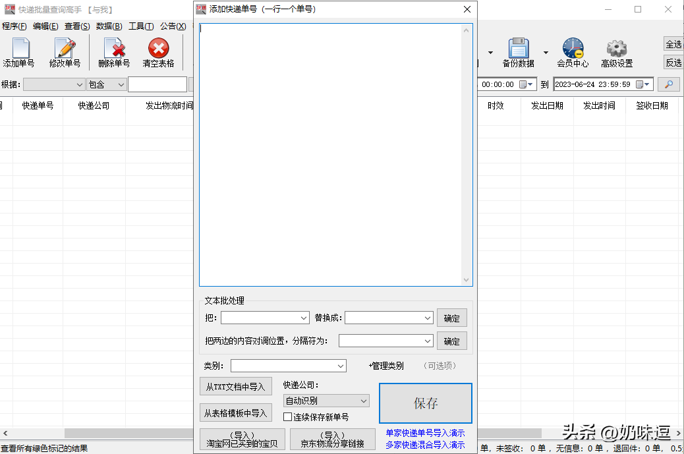
Task: Expand the 备份数据 dropdown arrow
Action: click(x=546, y=53)
